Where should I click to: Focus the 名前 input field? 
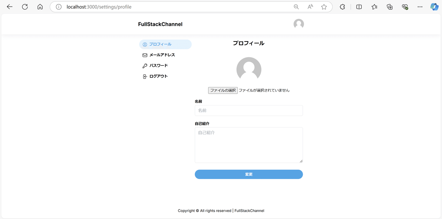click(249, 111)
